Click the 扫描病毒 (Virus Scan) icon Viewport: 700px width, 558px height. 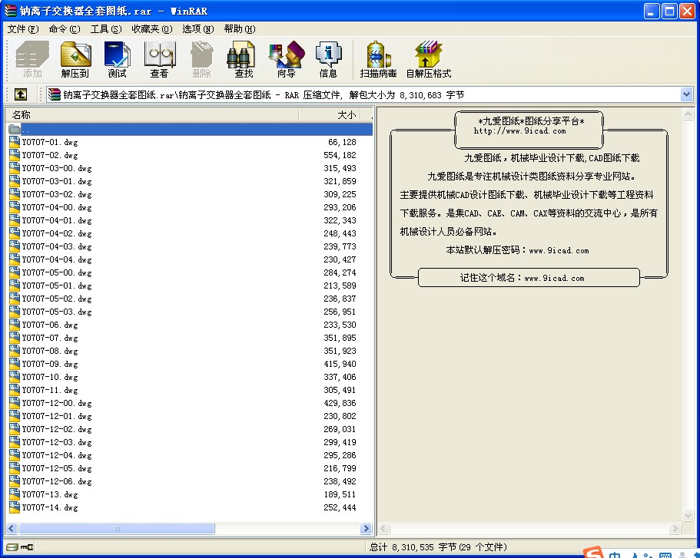(378, 59)
